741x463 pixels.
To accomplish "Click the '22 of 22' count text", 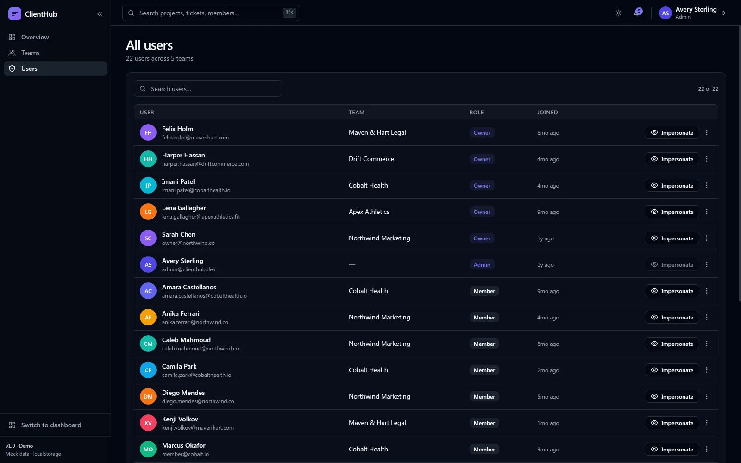I will (x=708, y=89).
